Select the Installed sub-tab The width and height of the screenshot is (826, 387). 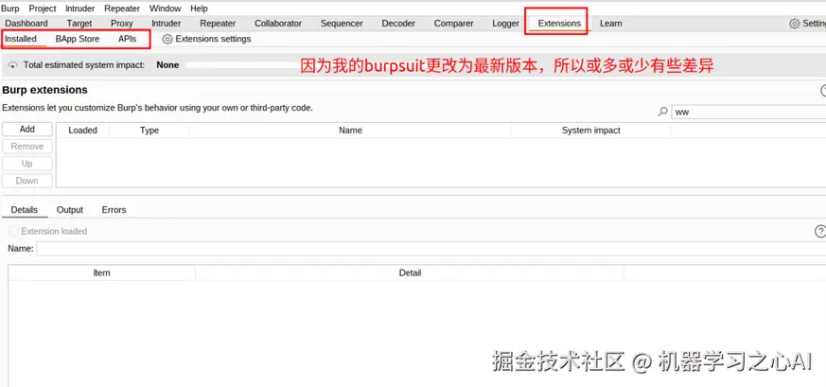coord(21,39)
